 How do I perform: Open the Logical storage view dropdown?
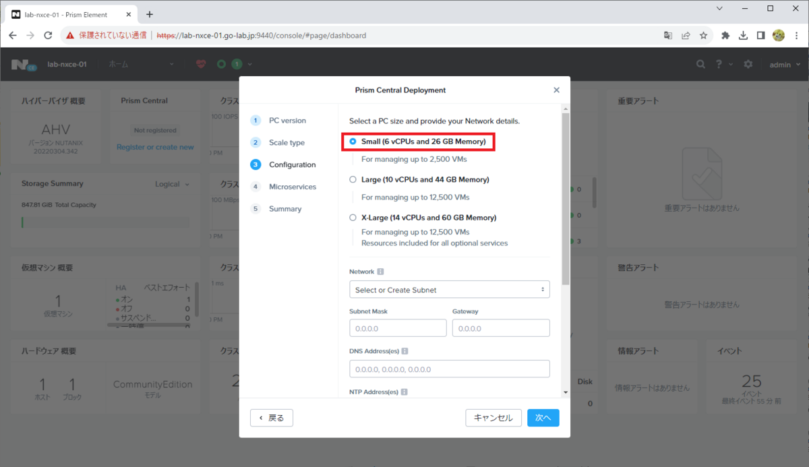pos(173,184)
